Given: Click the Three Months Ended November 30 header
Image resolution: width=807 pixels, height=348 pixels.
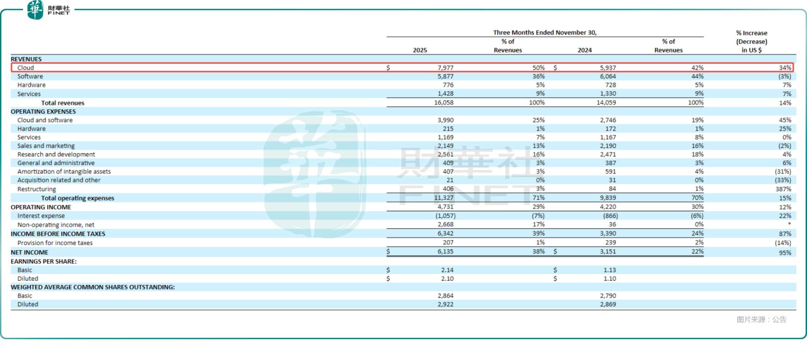Looking at the screenshot, I should tap(545, 33).
